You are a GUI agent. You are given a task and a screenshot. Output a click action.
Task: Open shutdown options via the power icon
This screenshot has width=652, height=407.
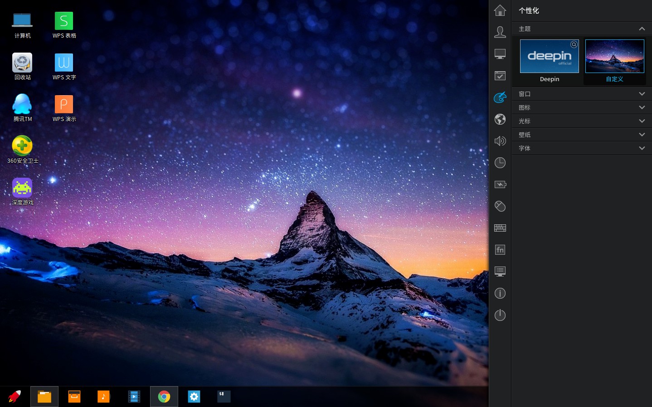500,315
